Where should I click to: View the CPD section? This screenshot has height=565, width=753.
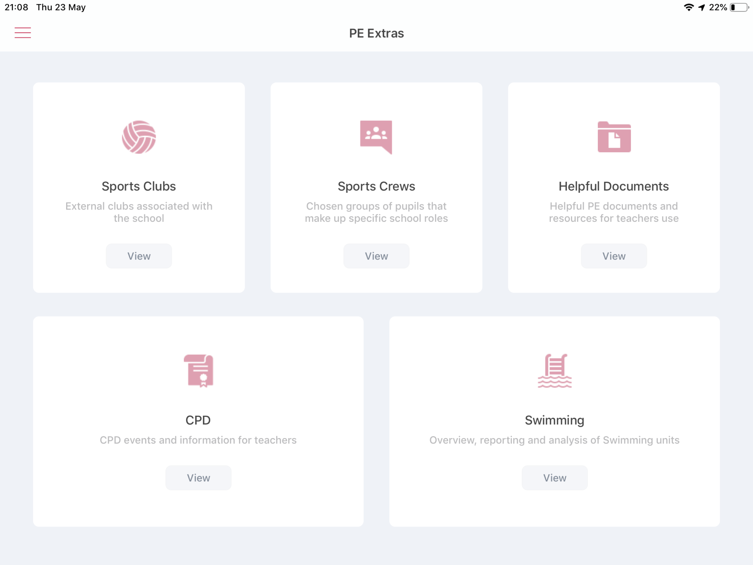198,478
